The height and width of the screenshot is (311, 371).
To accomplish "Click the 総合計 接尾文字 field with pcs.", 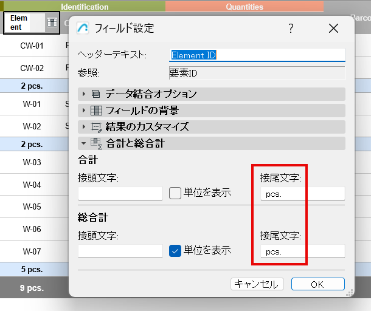I will point(303,251).
